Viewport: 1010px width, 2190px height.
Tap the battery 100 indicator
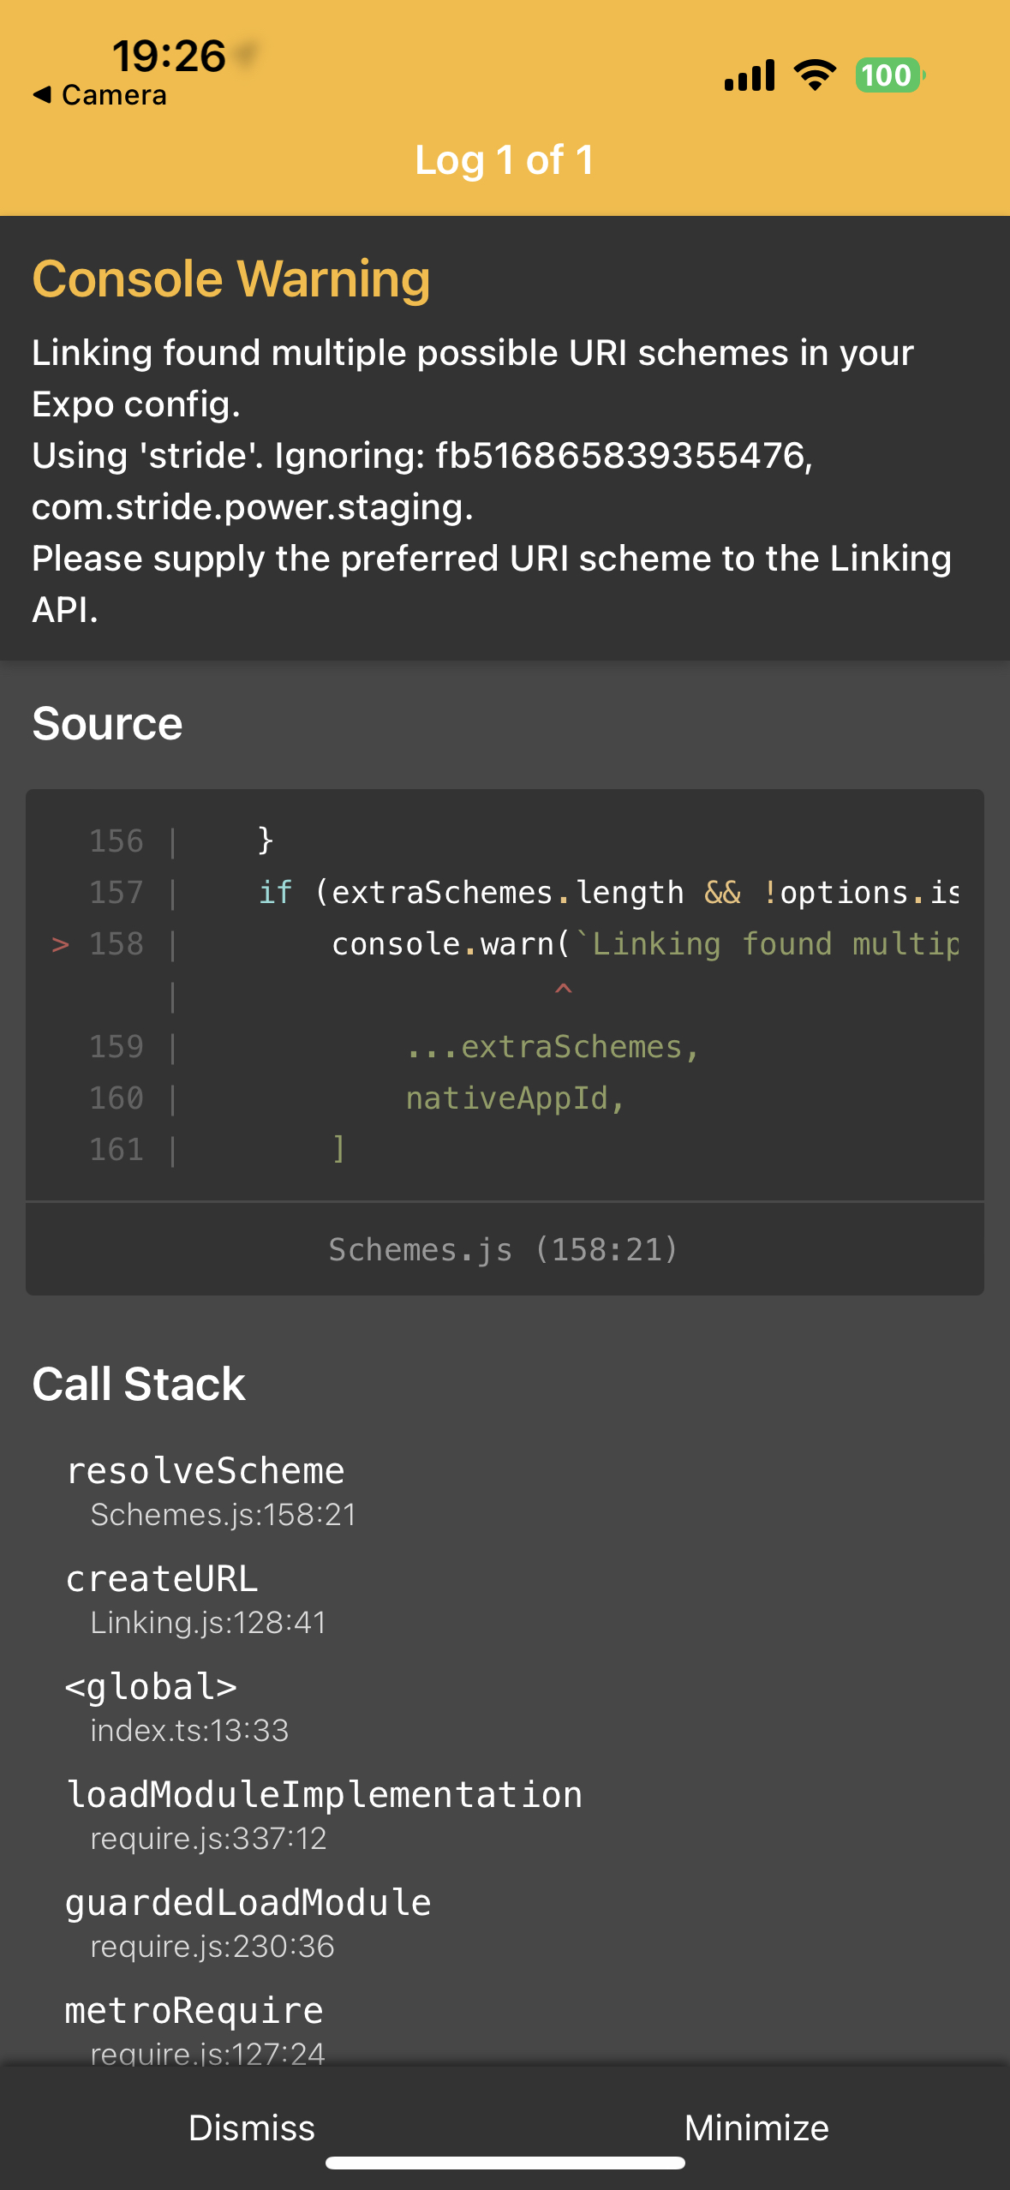pyautogui.click(x=890, y=75)
